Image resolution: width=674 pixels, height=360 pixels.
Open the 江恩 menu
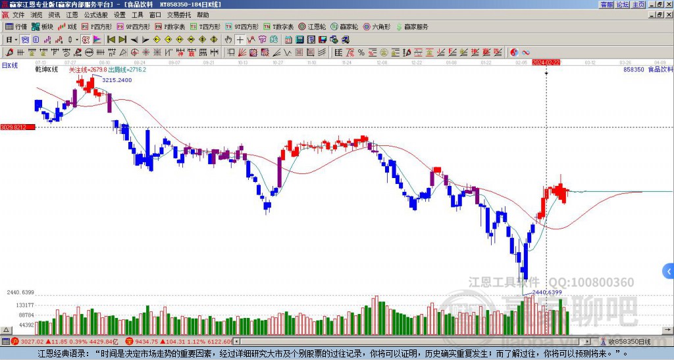(x=72, y=15)
